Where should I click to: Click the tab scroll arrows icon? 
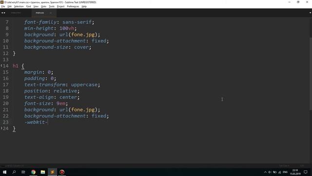click(3, 13)
